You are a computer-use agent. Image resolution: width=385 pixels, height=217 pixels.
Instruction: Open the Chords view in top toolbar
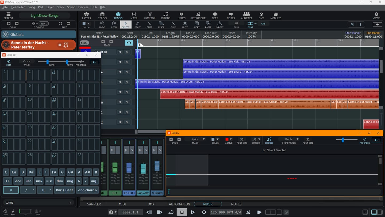(165, 16)
